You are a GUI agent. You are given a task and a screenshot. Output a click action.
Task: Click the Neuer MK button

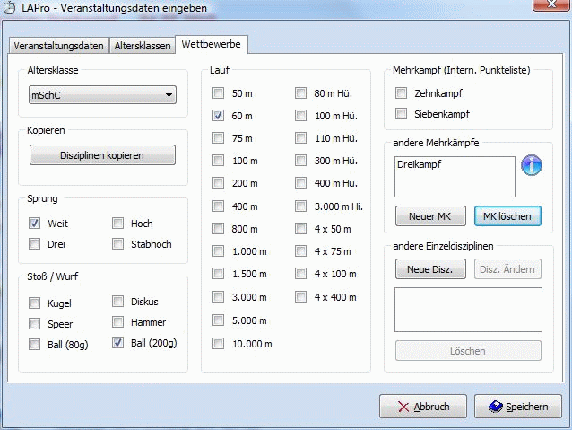click(x=430, y=216)
